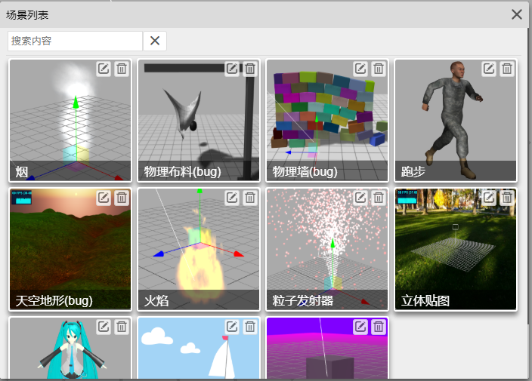Edit the 跑步 scene
The image size is (532, 381).
point(489,69)
